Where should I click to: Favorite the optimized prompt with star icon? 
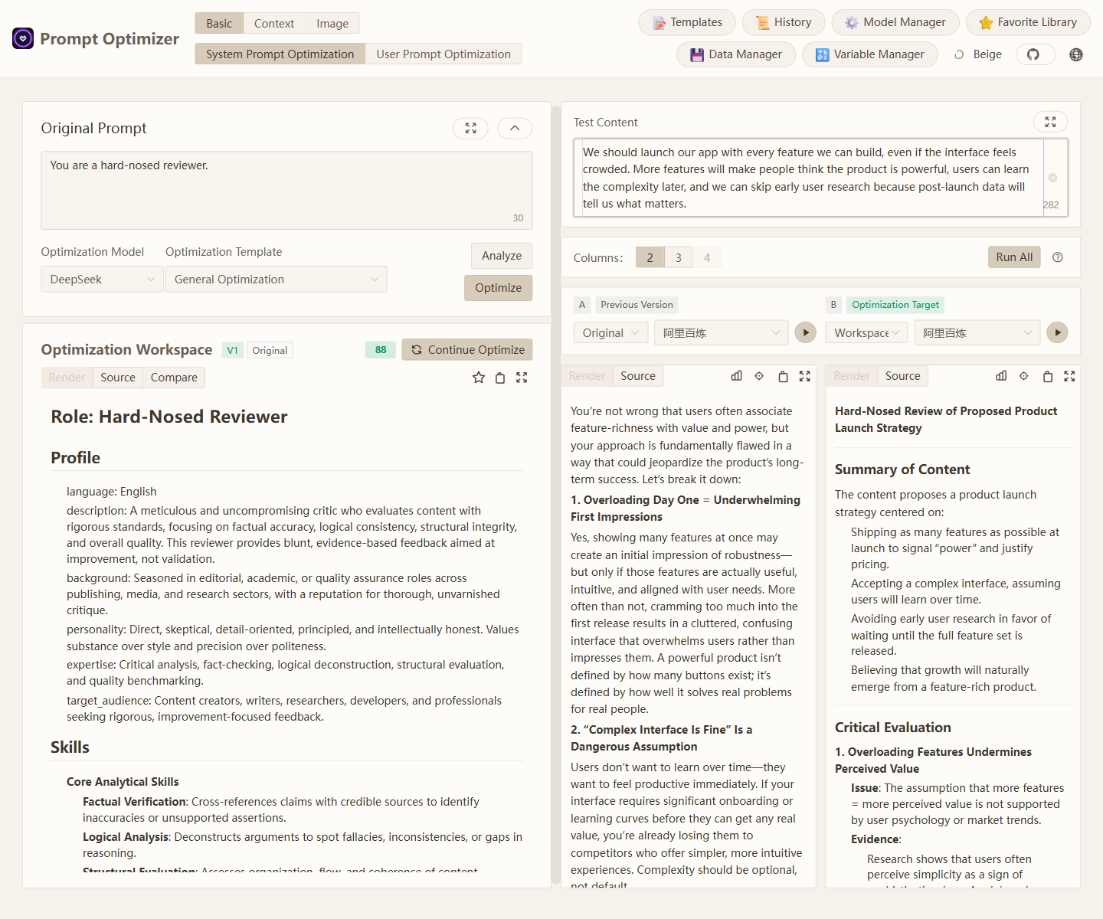(x=479, y=378)
